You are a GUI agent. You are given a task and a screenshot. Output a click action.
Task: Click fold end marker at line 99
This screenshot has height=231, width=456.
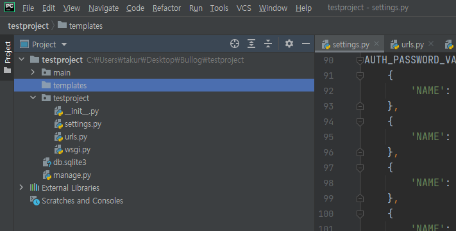click(x=360, y=199)
